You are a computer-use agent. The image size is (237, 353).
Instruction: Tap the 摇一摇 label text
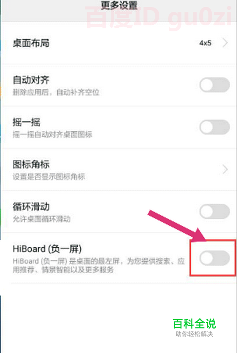pyautogui.click(x=27, y=122)
